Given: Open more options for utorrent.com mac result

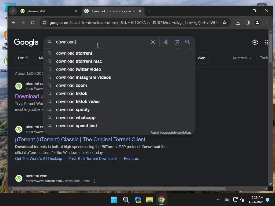Looking at the screenshot, I should click(94, 181).
